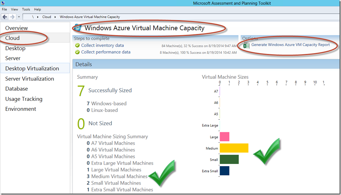The height and width of the screenshot is (195, 341).
Task: Open the navigation history dropdown arrow
Action: (19, 17)
